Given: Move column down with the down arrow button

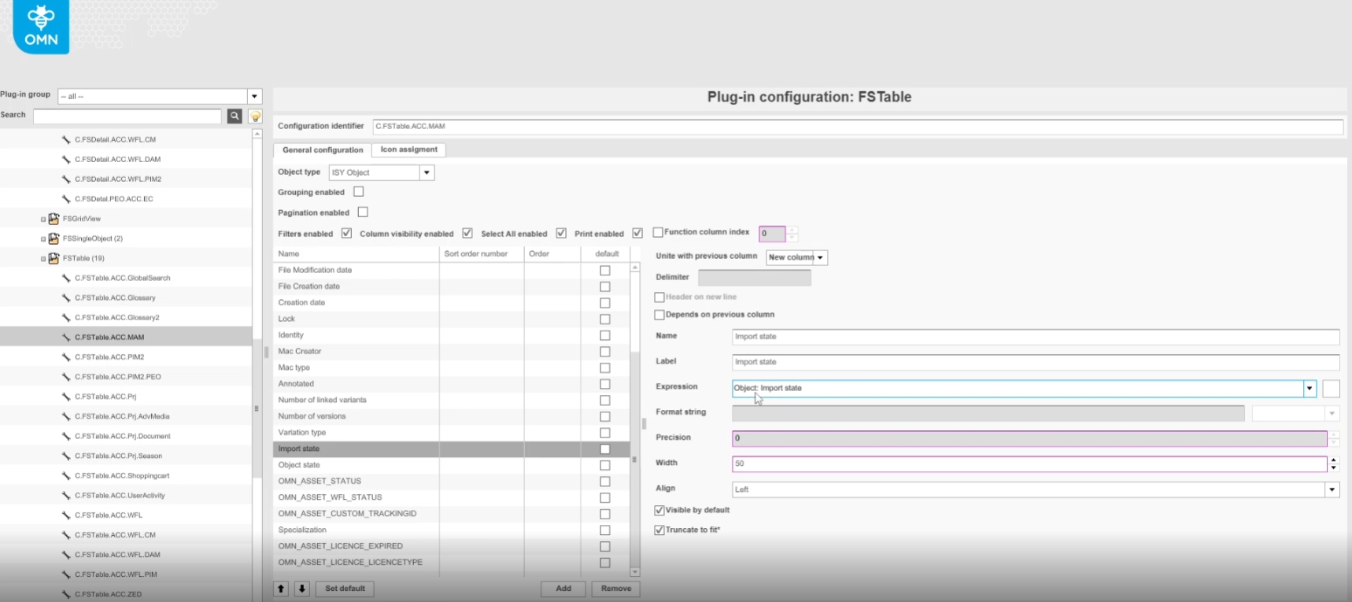Looking at the screenshot, I should click(x=301, y=589).
